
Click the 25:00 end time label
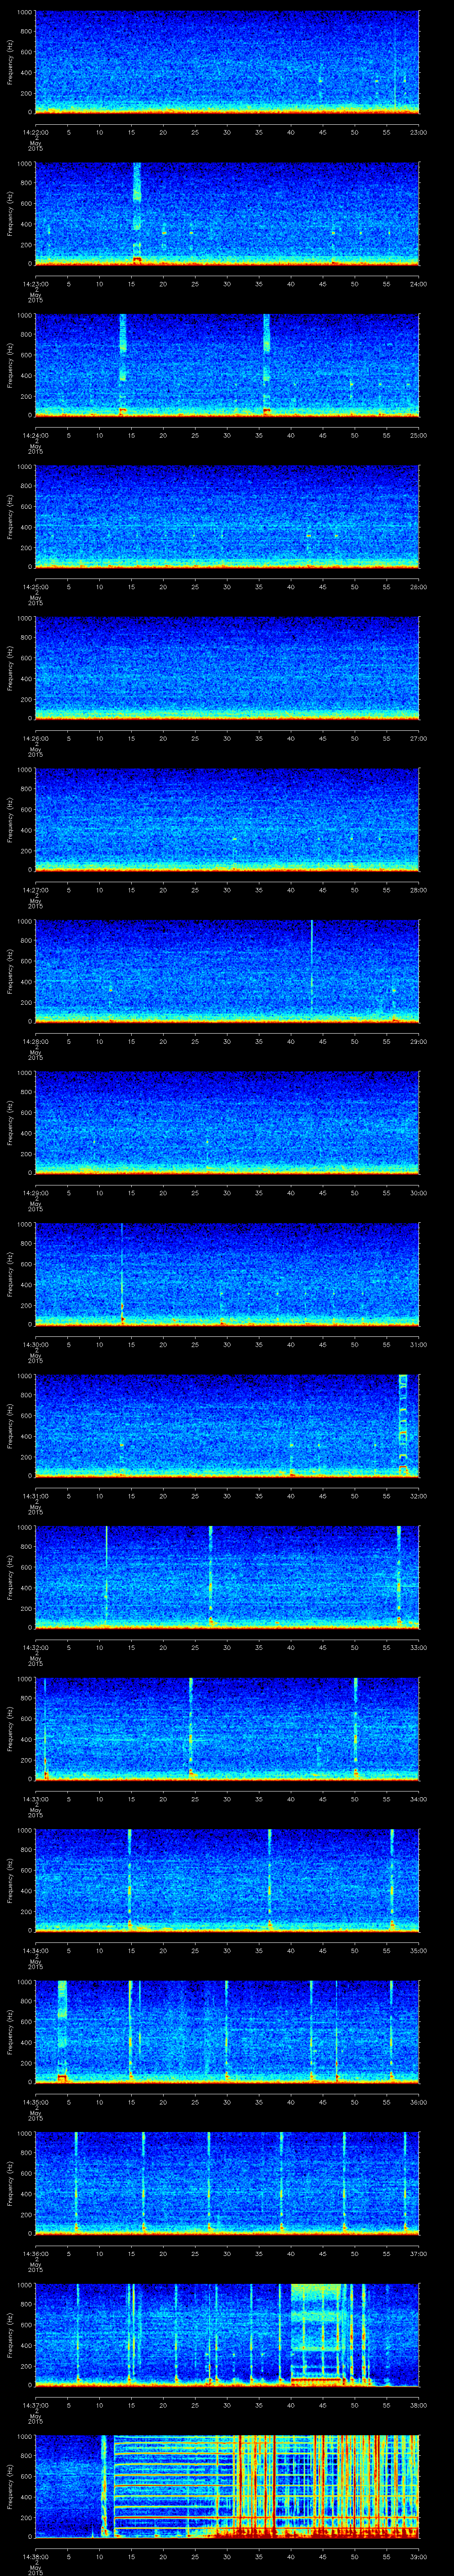[x=418, y=435]
